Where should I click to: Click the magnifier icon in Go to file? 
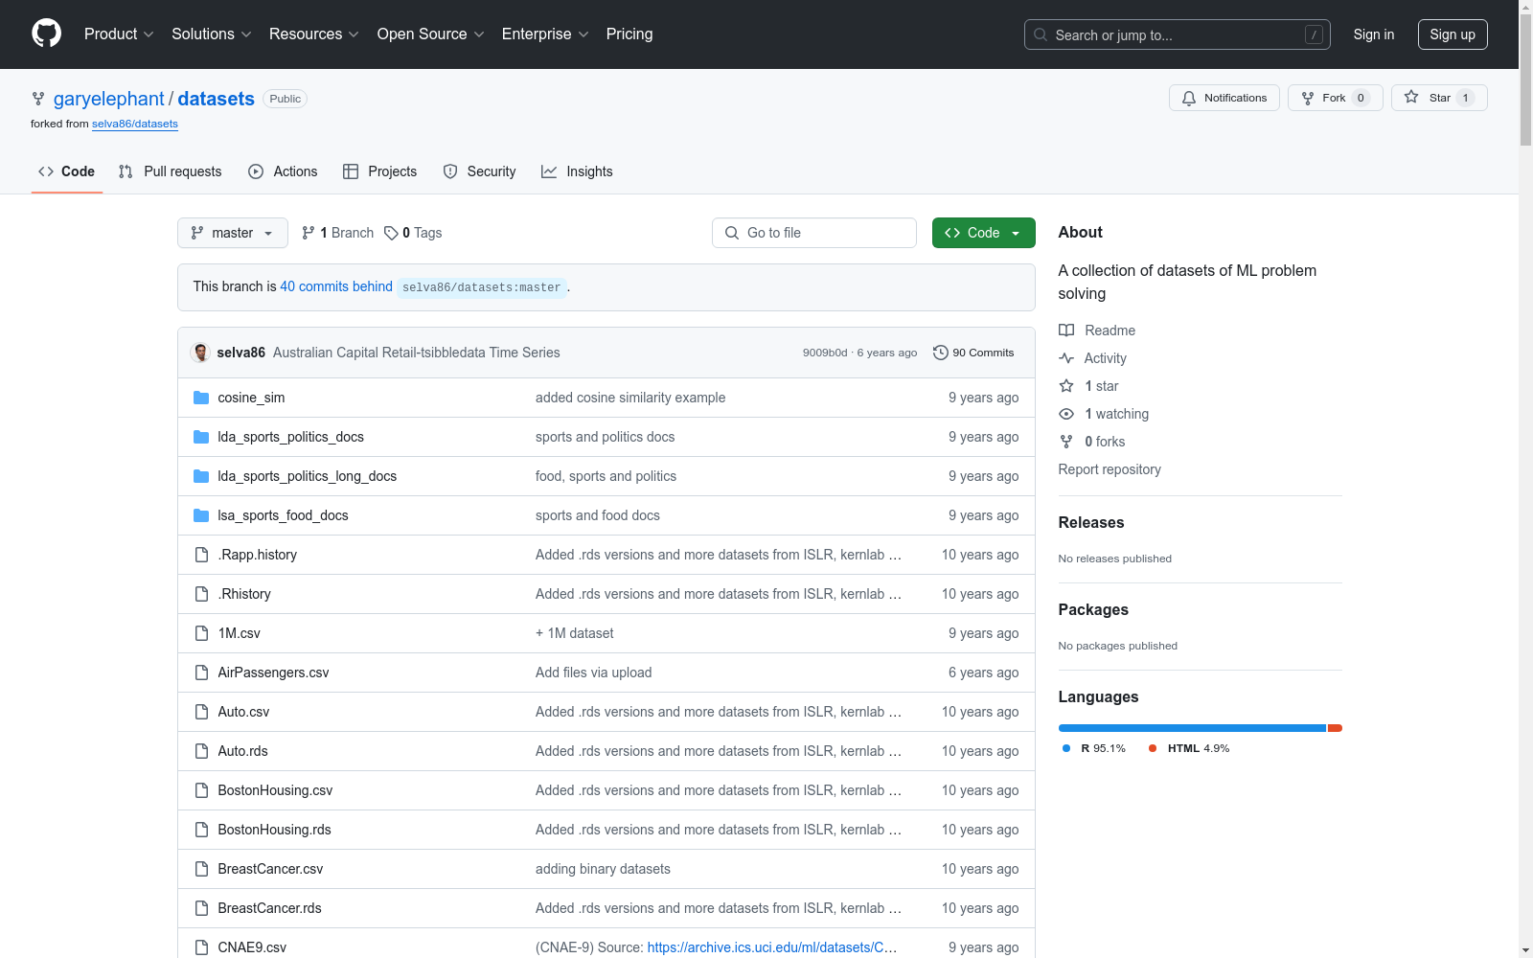[x=732, y=233]
